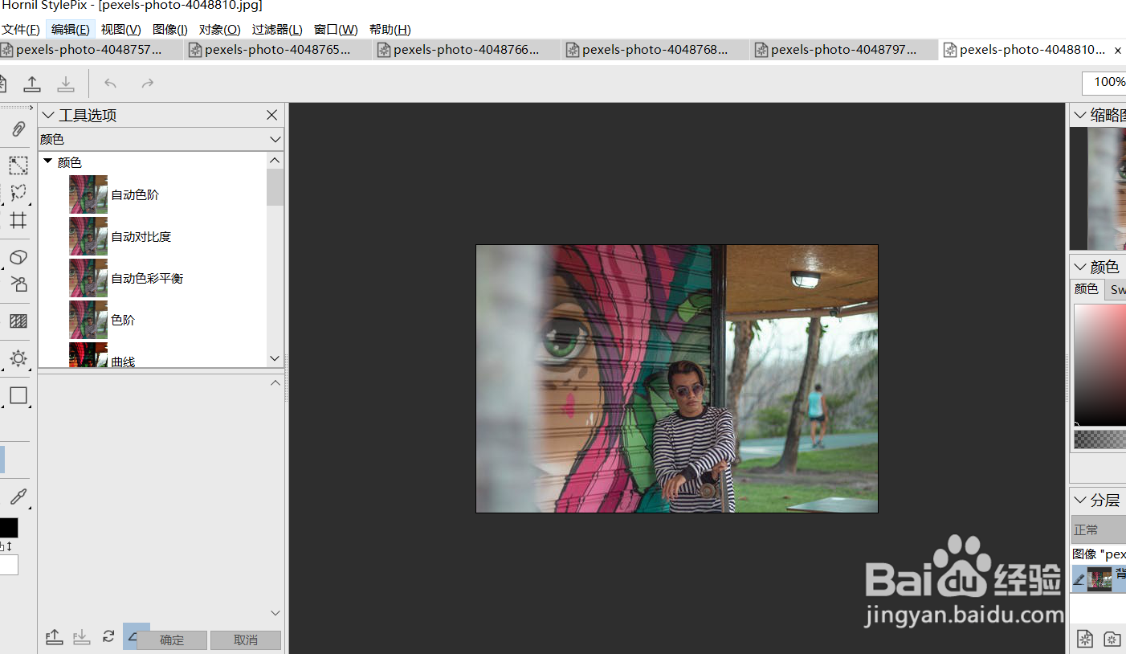Click the save preset icon in tool options
This screenshot has width=1126, height=654.
tap(54, 637)
